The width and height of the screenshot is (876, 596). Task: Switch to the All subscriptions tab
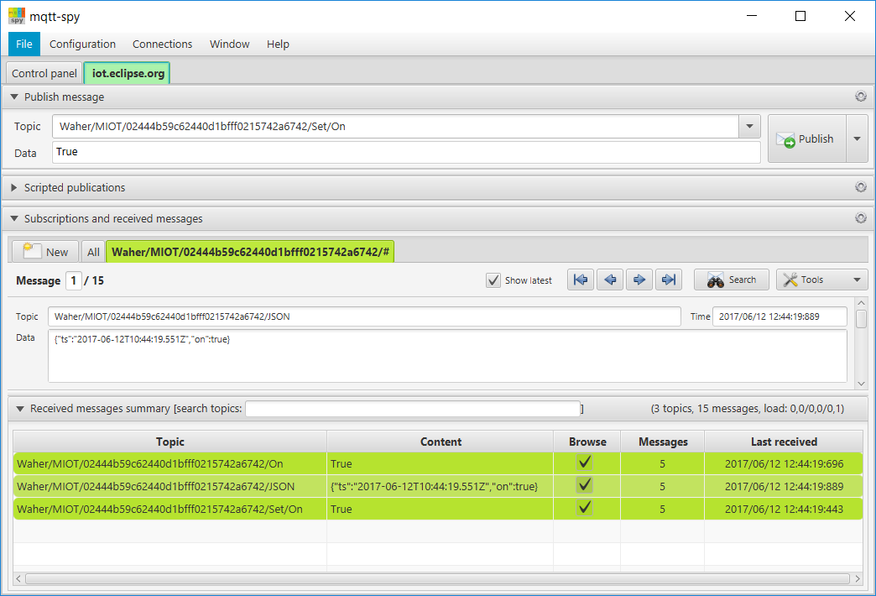pyautogui.click(x=93, y=252)
